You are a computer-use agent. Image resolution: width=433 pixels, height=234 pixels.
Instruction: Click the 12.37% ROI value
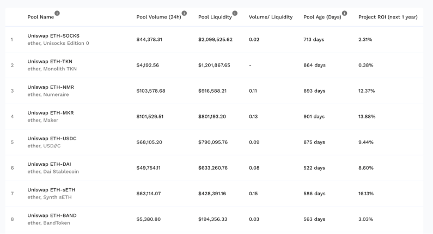pyautogui.click(x=367, y=91)
